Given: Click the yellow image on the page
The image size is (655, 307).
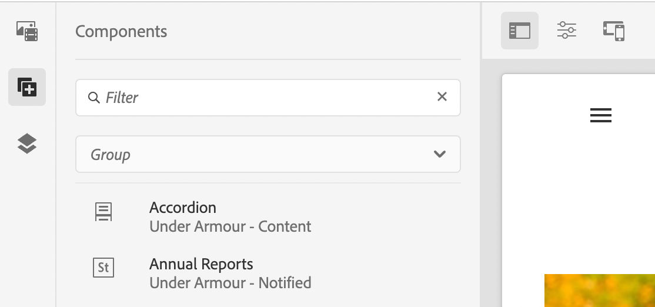Looking at the screenshot, I should (x=599, y=290).
